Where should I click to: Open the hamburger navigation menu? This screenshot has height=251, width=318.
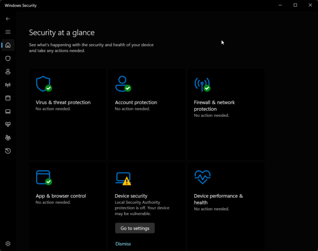click(x=8, y=32)
